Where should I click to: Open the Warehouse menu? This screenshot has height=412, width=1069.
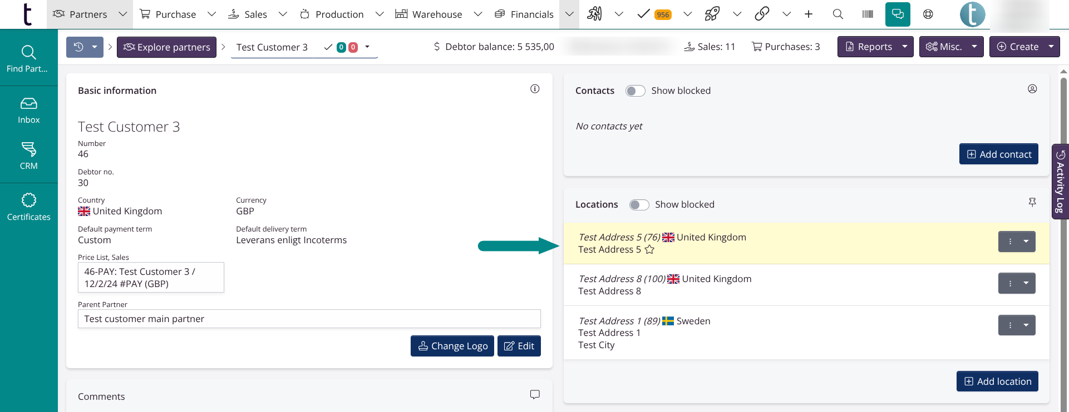tap(437, 14)
